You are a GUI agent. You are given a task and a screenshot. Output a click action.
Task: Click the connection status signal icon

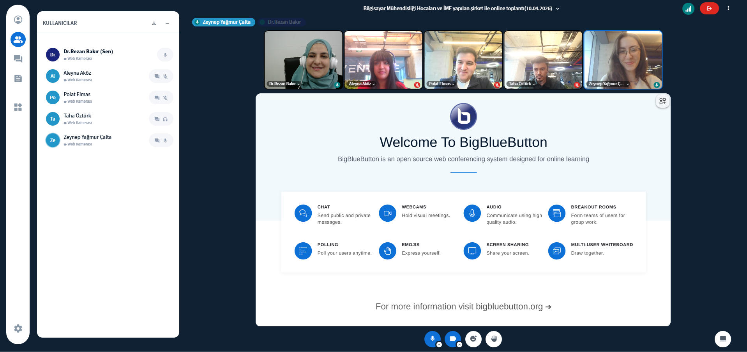tap(688, 9)
